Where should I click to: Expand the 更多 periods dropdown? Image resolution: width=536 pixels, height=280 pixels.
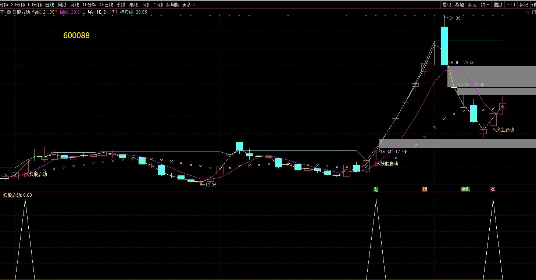point(188,5)
